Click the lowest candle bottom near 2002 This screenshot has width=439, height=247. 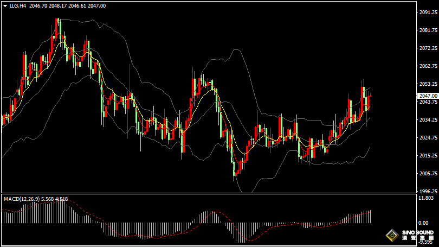point(235,178)
